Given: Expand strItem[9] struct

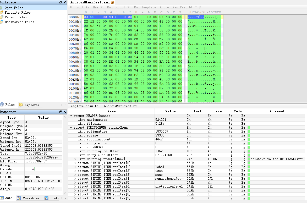Looking at the screenshot, I should pyautogui.click(x=75, y=198).
